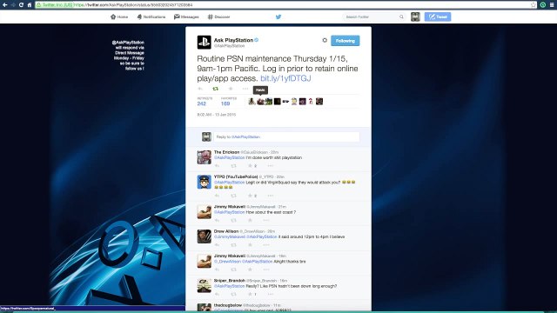Open the Notifications tab

(151, 17)
